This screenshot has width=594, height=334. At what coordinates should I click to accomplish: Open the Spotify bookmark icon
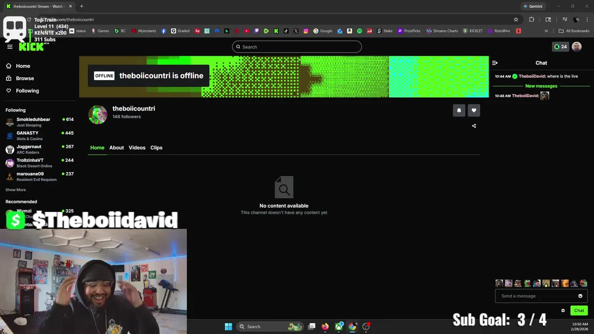click(359, 31)
